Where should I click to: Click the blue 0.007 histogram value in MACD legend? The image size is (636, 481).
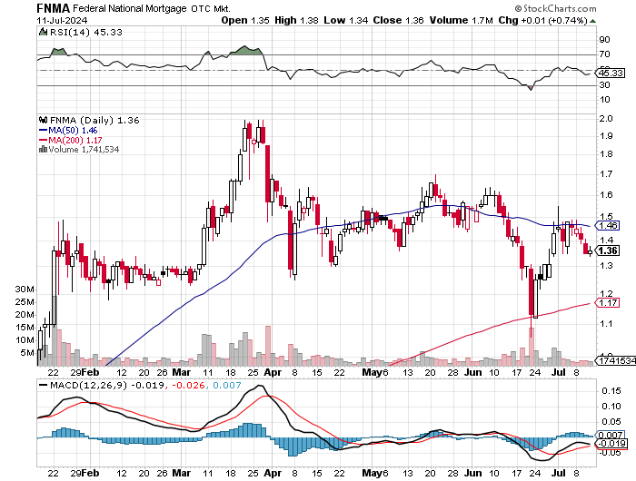(226, 385)
